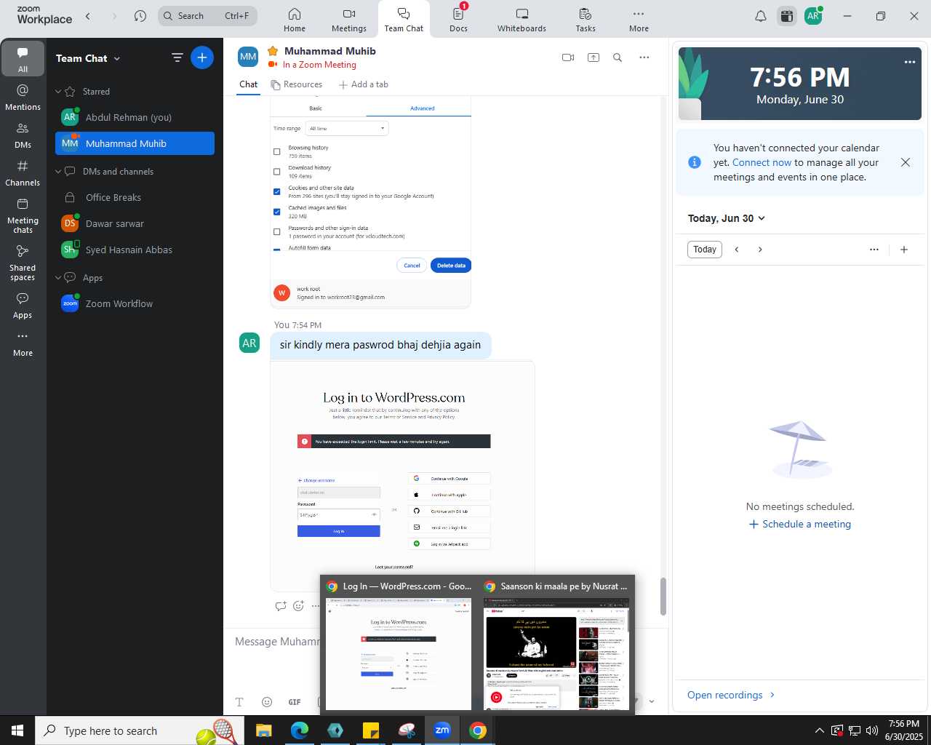Open the chat header more options
This screenshot has height=745, width=931.
[x=644, y=57]
